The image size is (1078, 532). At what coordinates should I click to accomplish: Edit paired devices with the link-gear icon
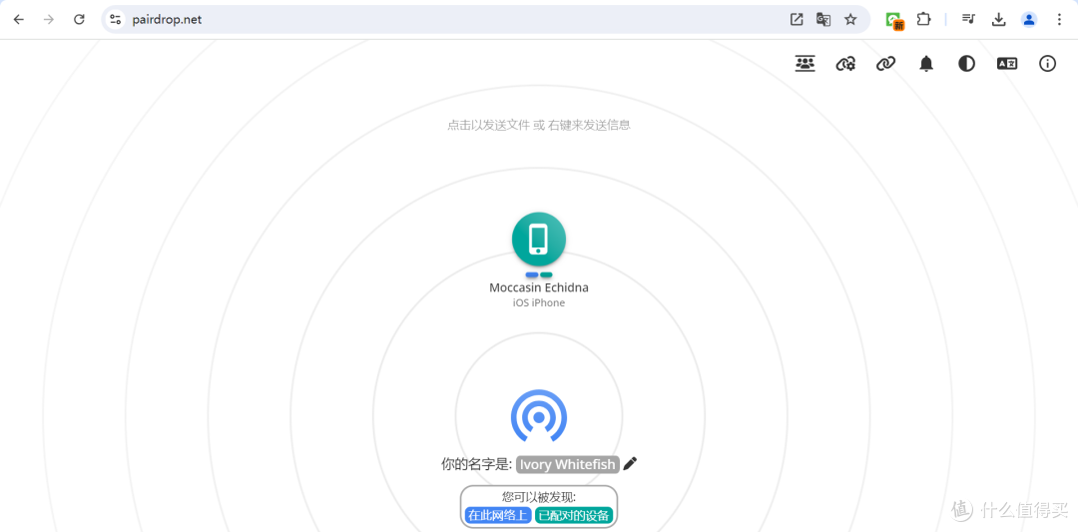click(845, 64)
